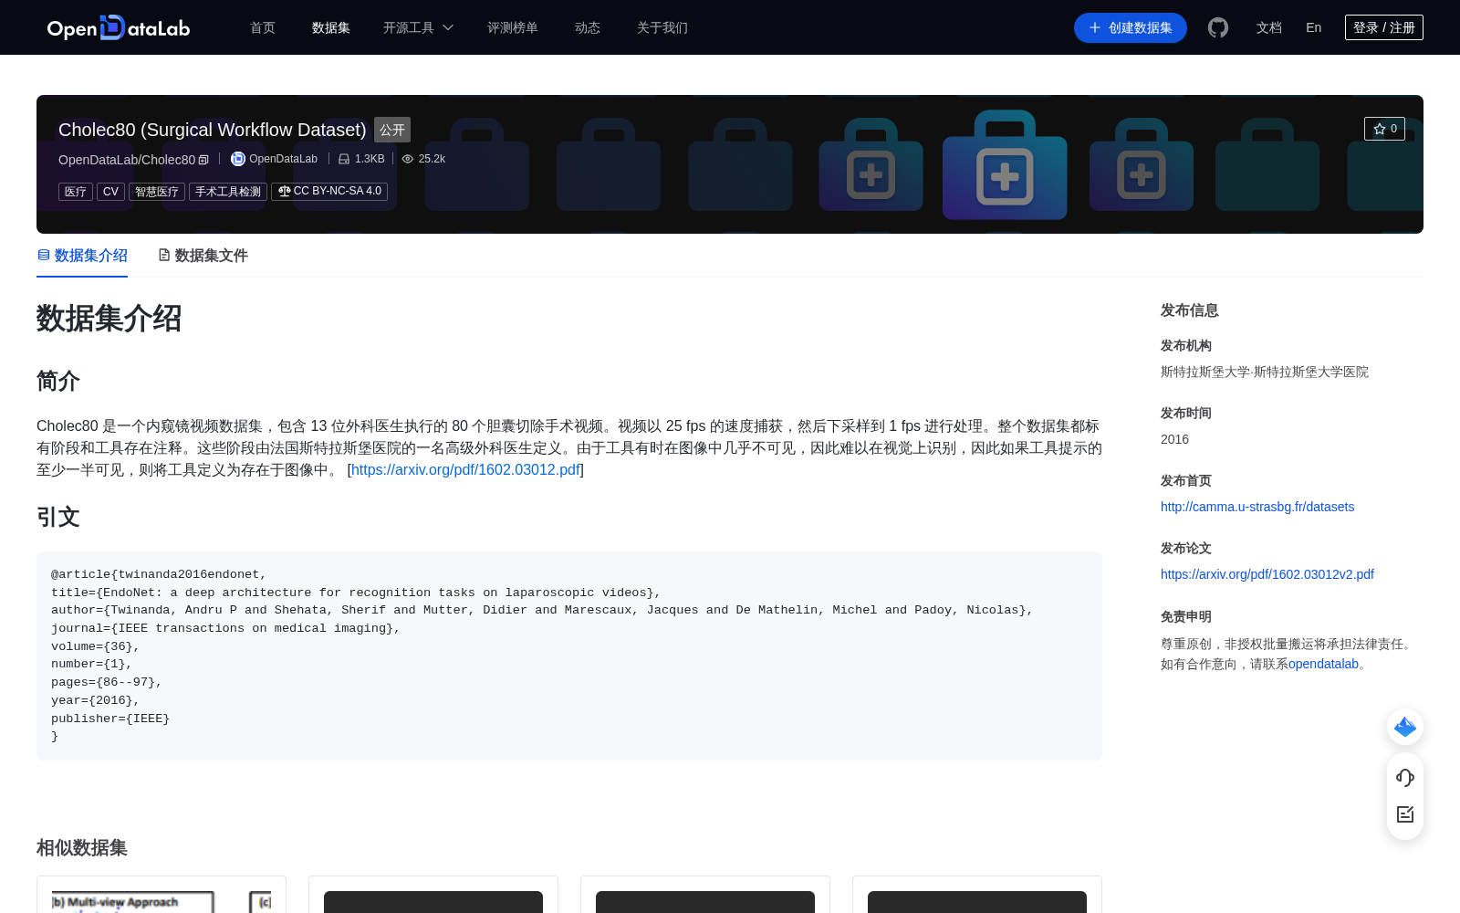Open the OpenDataLab logo home link

tap(119, 27)
